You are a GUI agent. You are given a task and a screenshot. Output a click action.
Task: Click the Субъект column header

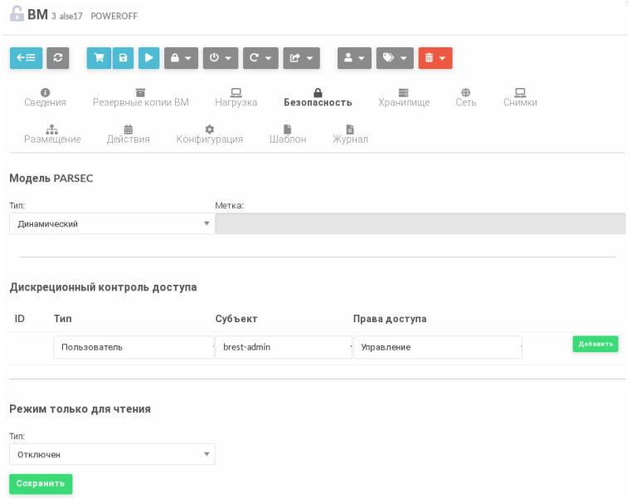(236, 319)
